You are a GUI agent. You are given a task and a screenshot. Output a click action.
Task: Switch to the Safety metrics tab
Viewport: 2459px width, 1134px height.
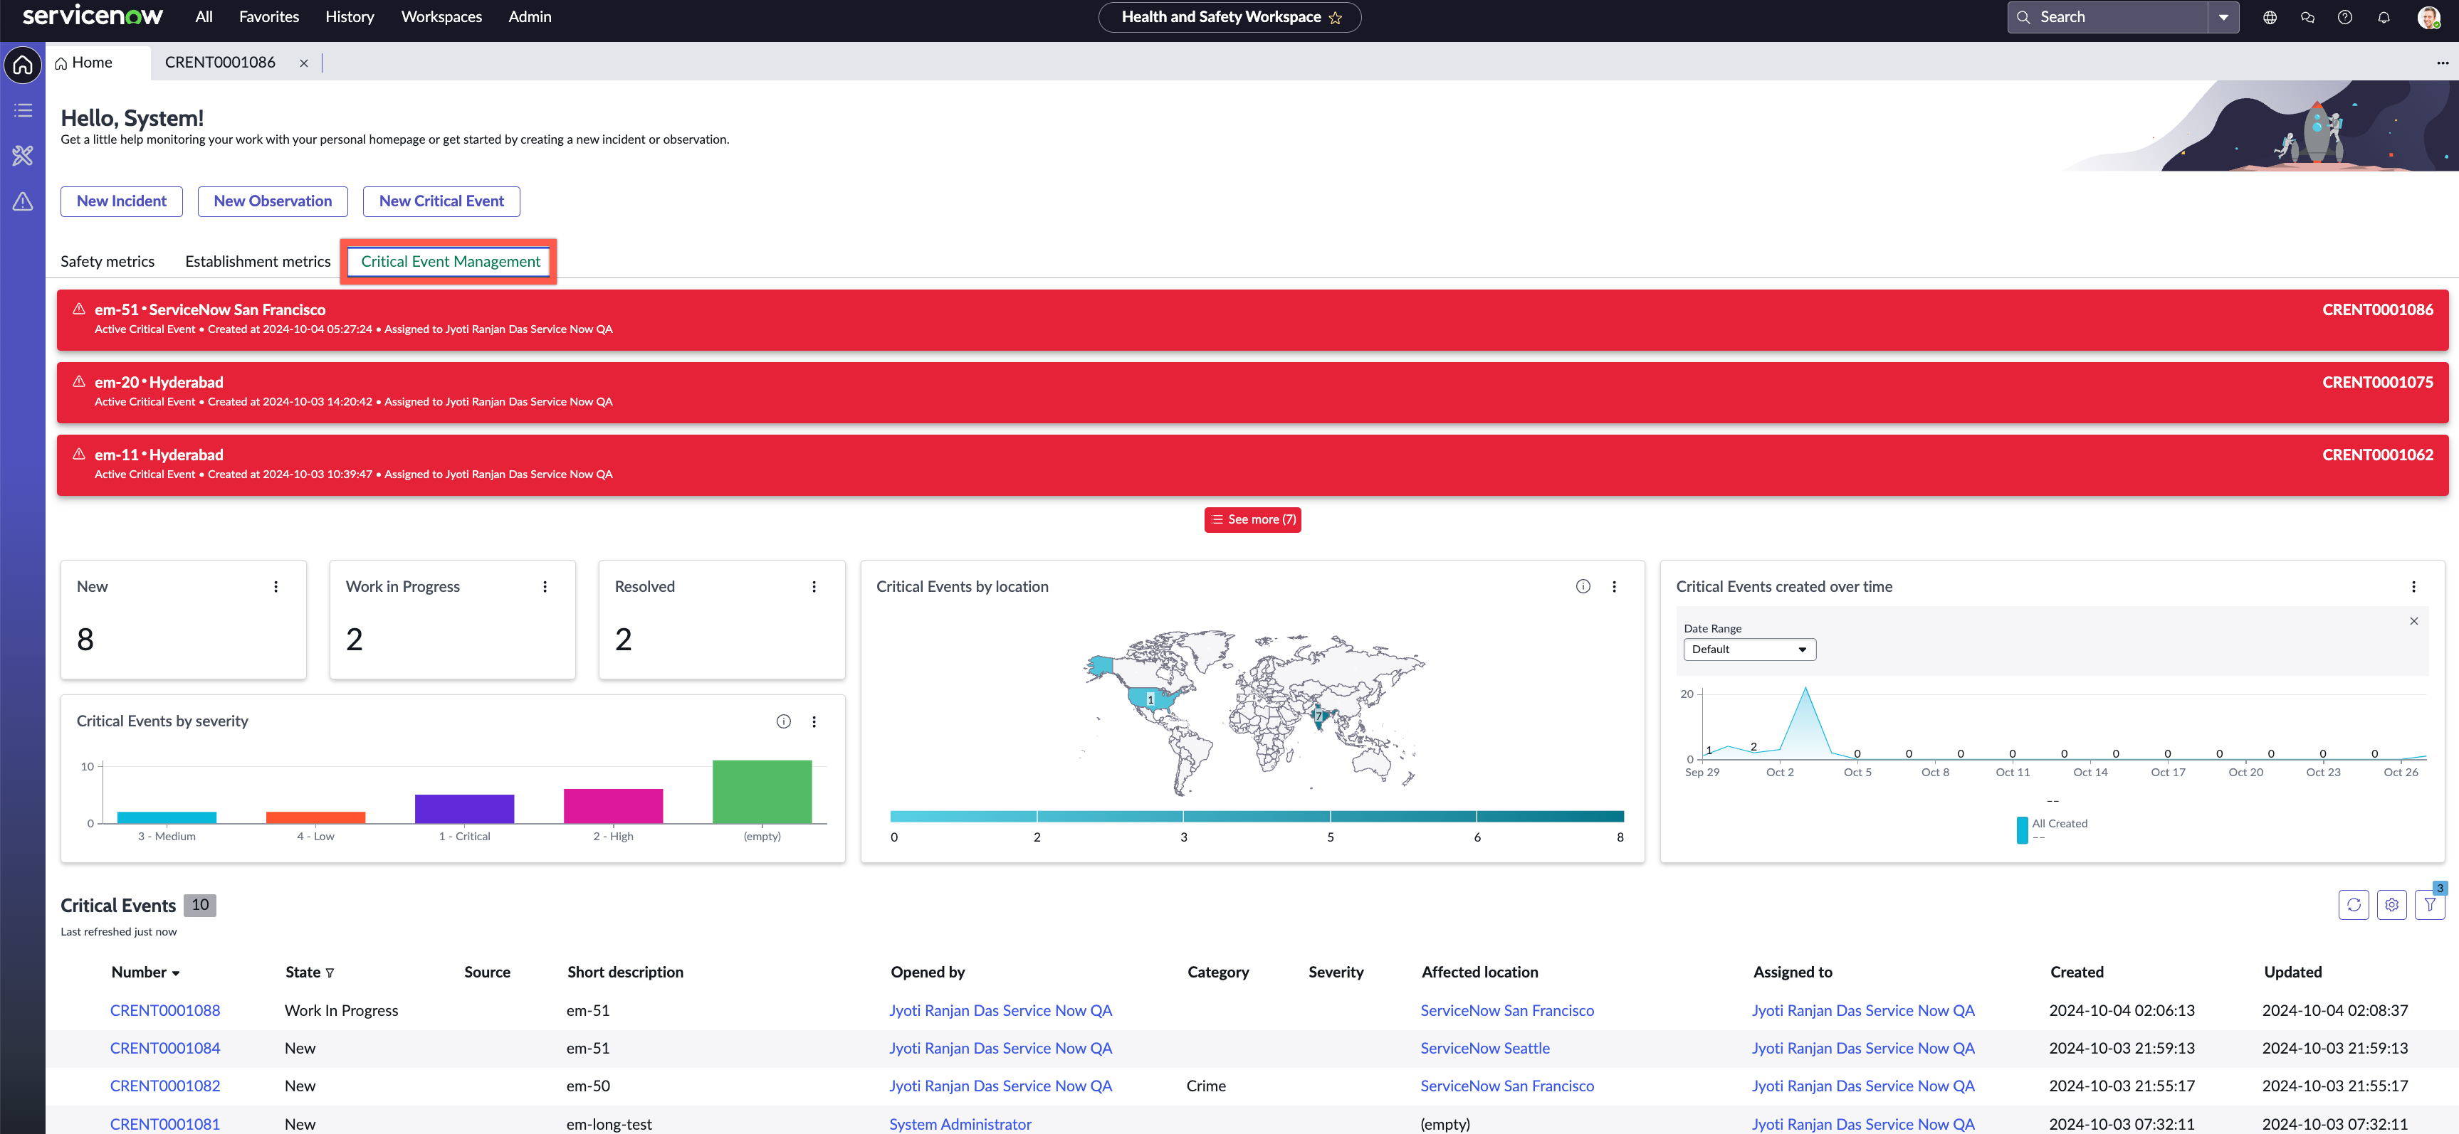pos(107,261)
